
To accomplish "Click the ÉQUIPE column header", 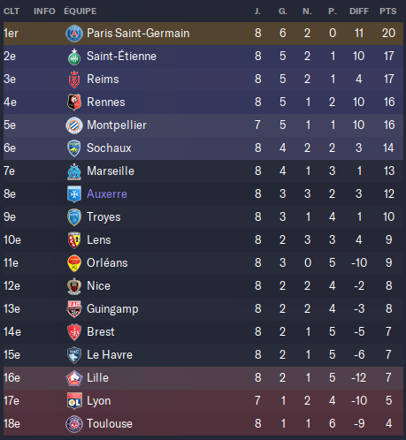I will (80, 11).
